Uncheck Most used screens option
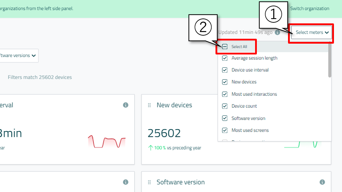The height and width of the screenshot is (192, 342). click(x=225, y=130)
